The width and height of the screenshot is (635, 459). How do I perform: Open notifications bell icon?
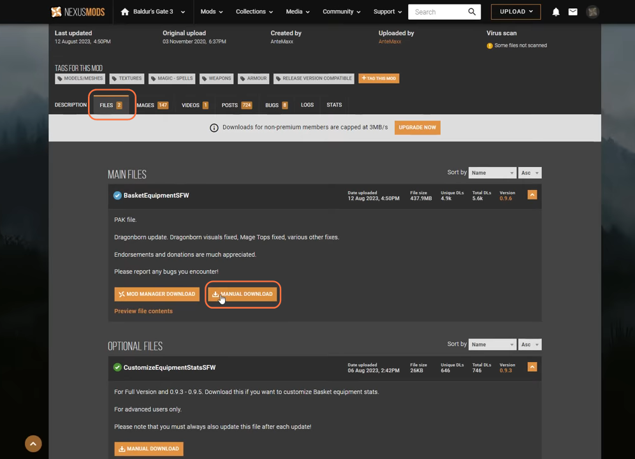[556, 12]
